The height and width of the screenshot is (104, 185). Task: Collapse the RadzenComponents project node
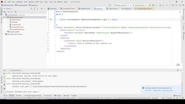pyautogui.click(x=6, y=17)
